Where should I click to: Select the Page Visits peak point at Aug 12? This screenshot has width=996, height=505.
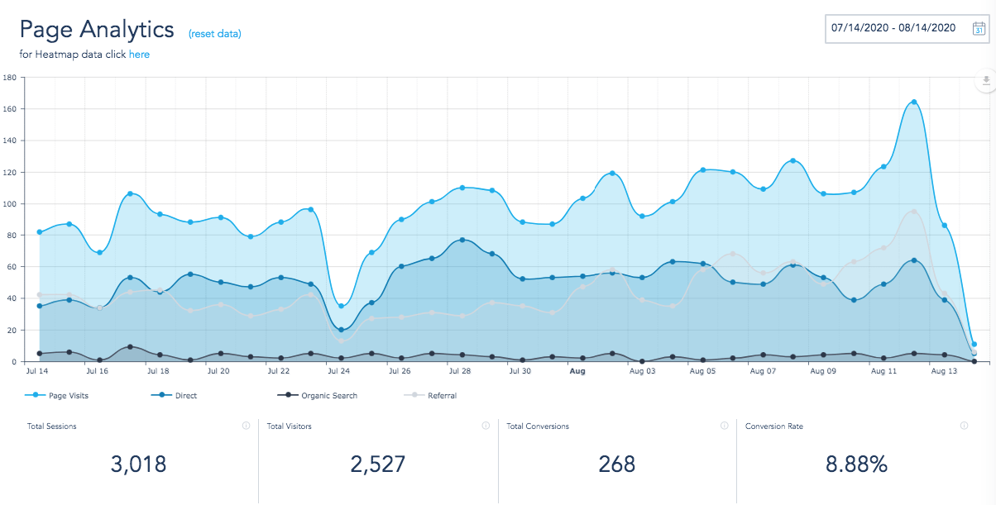914,102
